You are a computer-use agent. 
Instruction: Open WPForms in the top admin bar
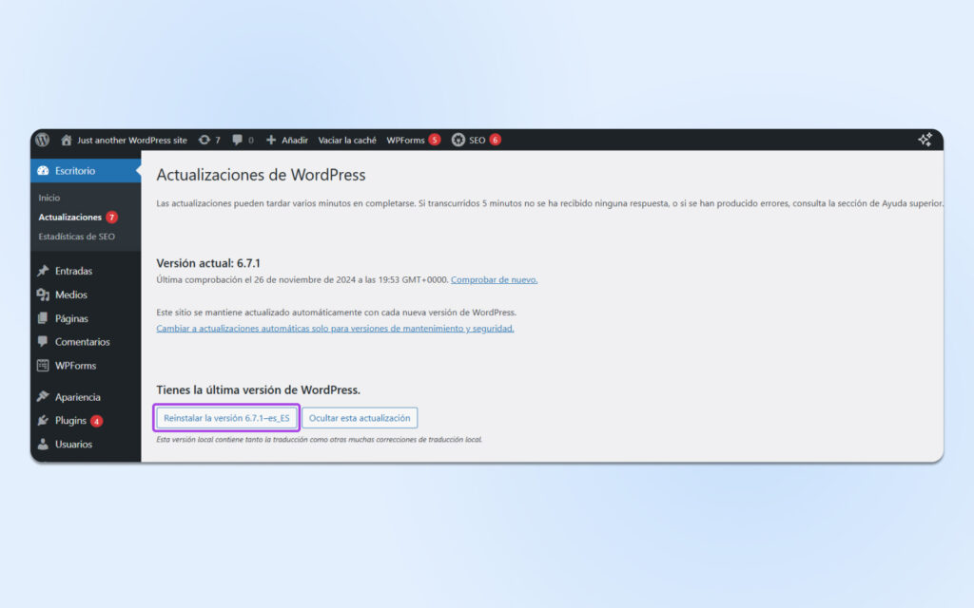click(405, 141)
